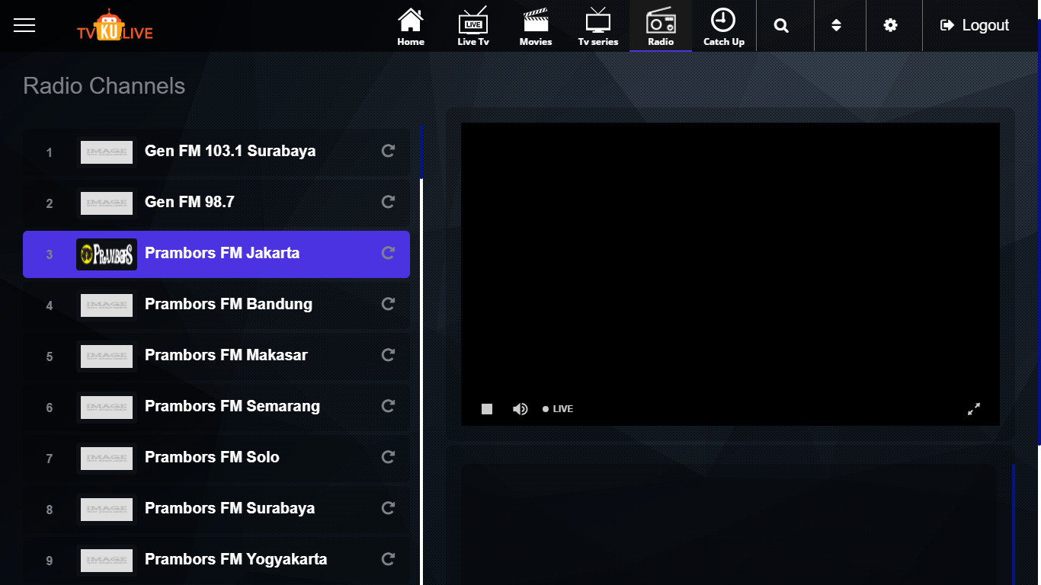Click Prambors FM Semarang placeholder image
The height and width of the screenshot is (585, 1041).
click(x=107, y=408)
